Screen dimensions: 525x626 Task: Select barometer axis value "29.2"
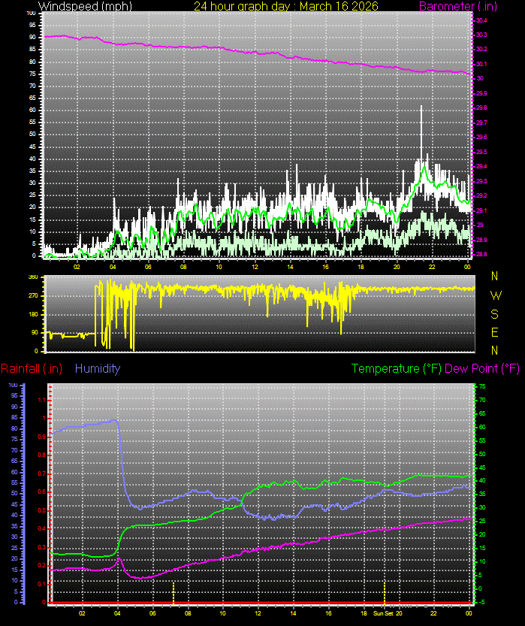[481, 195]
